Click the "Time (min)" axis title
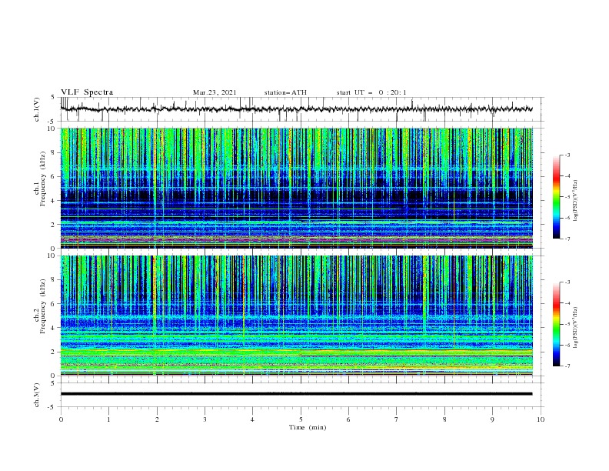The height and width of the screenshot is (471, 609). point(308,427)
